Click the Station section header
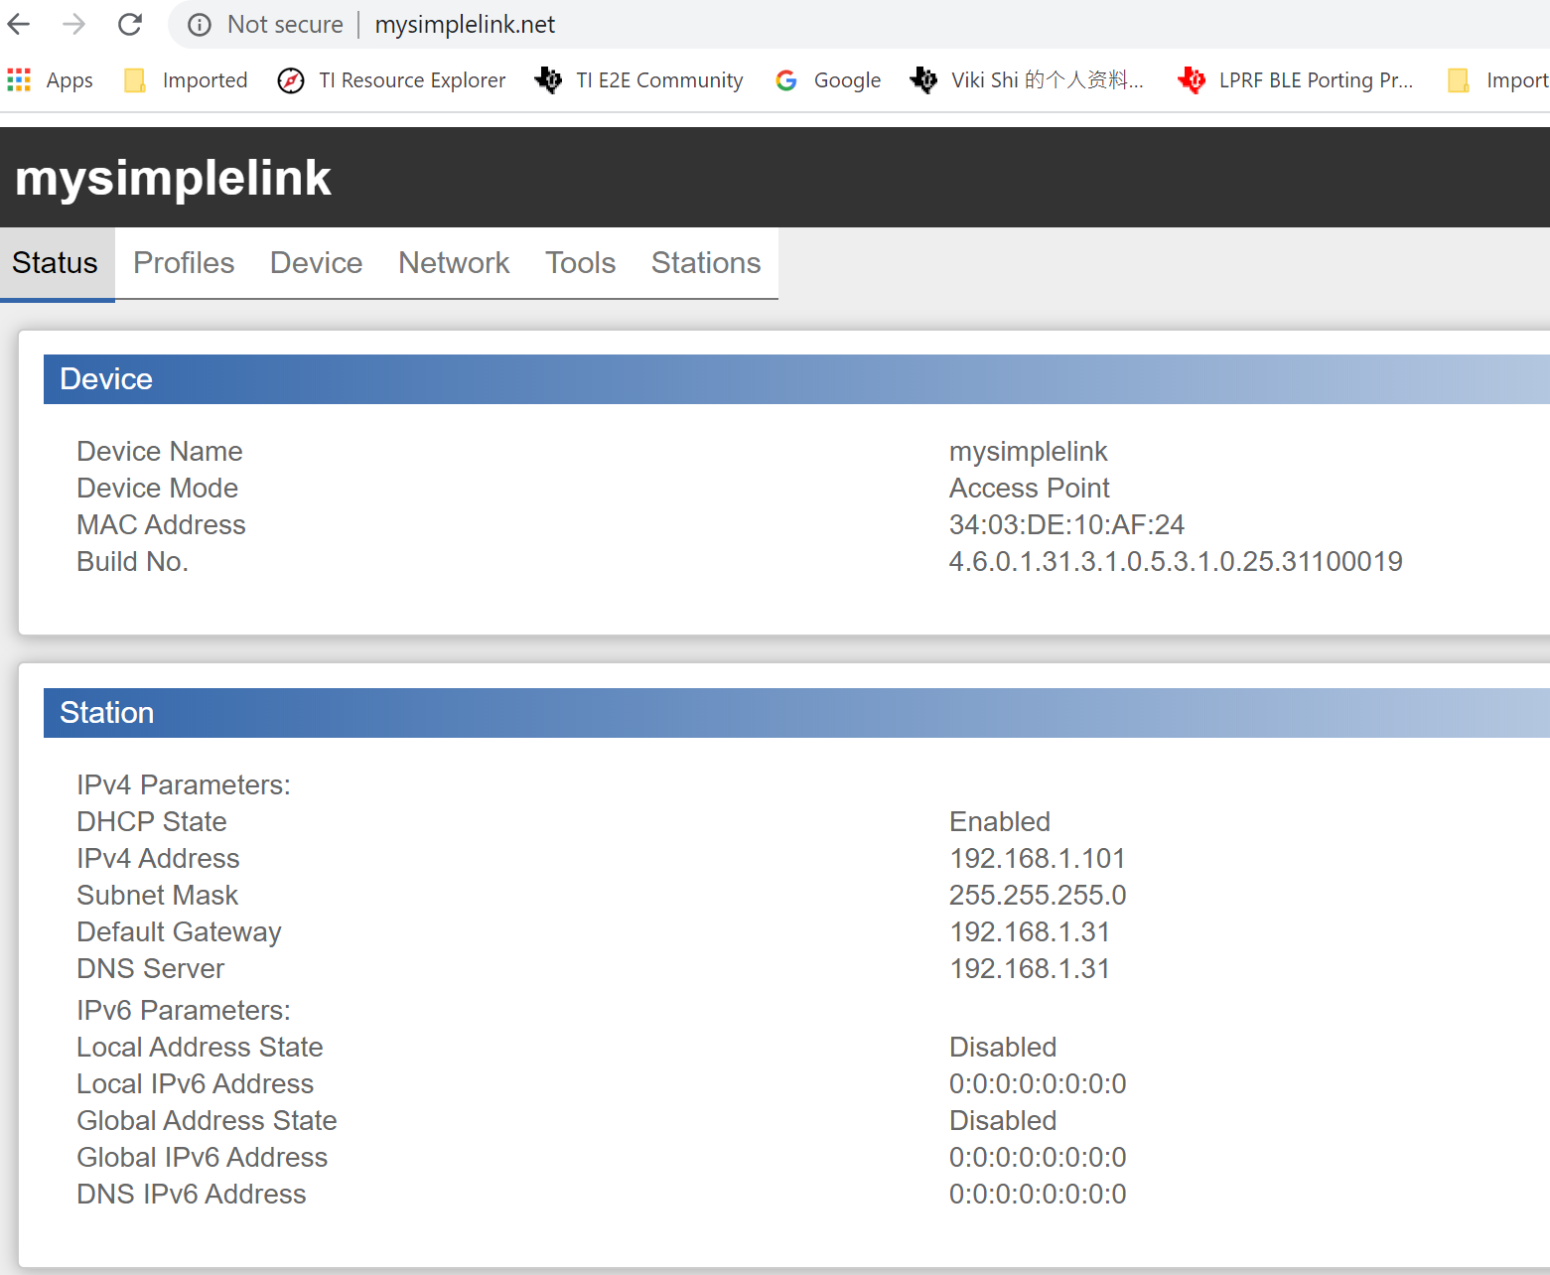The image size is (1550, 1275). (x=796, y=713)
